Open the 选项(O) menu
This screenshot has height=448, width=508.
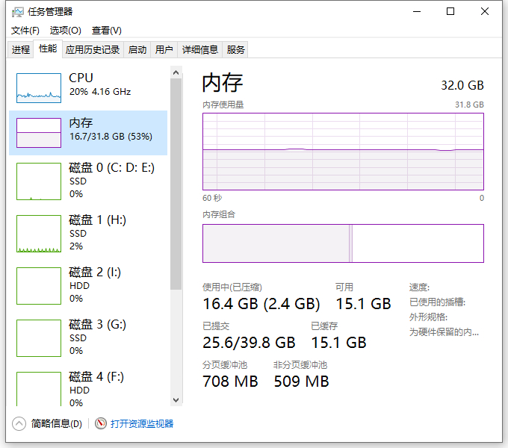click(x=65, y=31)
